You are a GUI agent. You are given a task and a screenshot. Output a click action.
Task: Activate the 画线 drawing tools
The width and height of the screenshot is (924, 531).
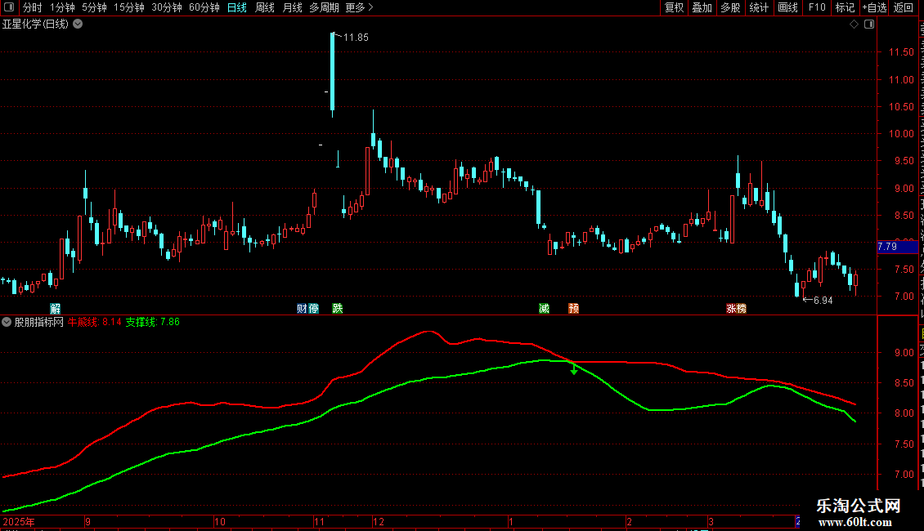tap(787, 7)
